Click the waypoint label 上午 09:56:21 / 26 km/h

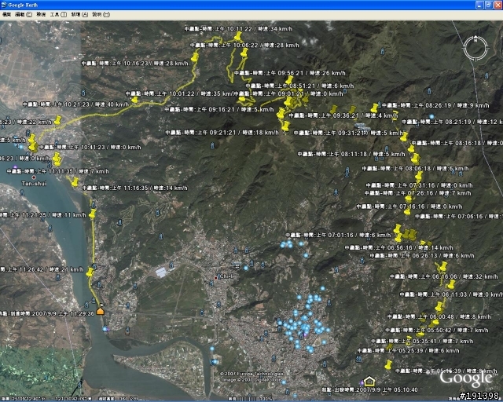click(x=290, y=73)
